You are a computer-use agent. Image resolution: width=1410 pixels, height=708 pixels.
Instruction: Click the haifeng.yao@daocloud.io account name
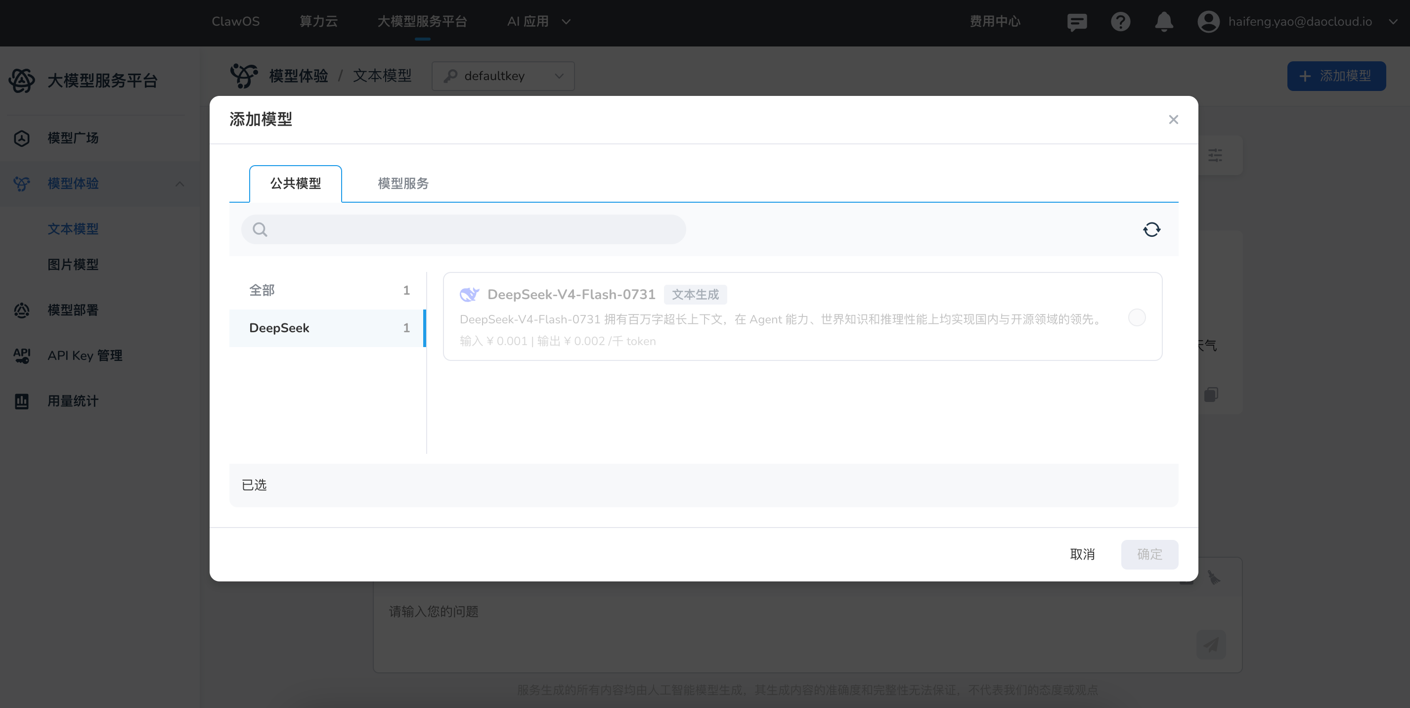pyautogui.click(x=1300, y=21)
